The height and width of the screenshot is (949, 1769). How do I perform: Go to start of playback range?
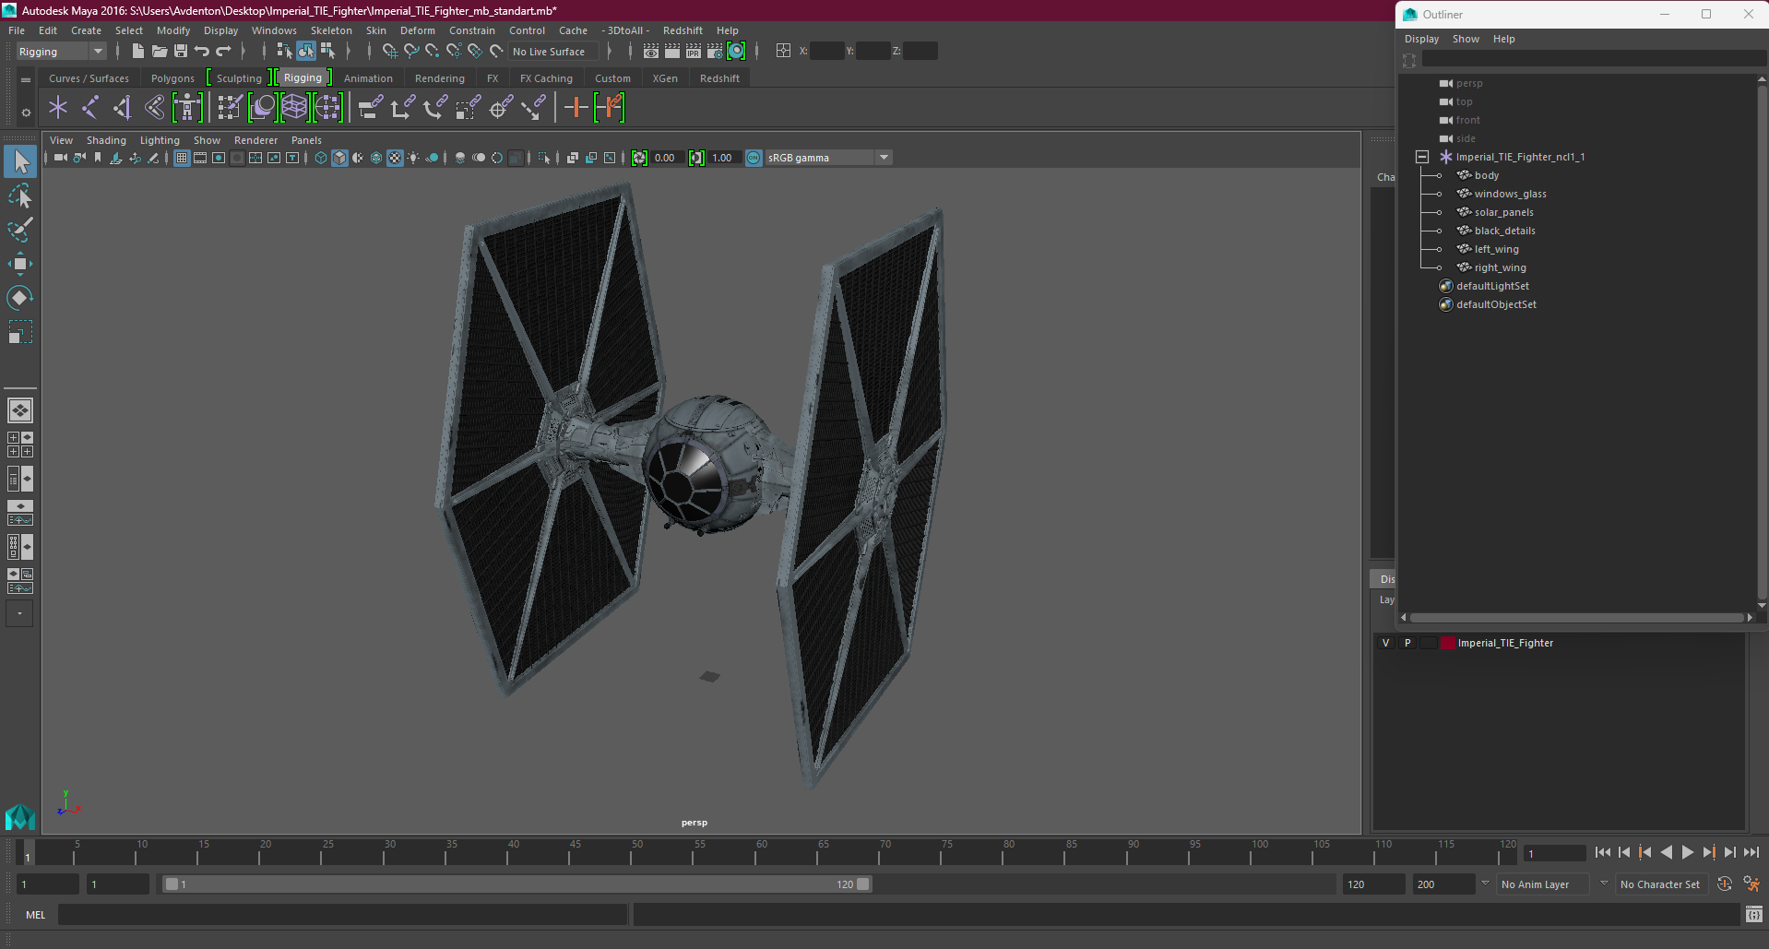[x=1603, y=853]
